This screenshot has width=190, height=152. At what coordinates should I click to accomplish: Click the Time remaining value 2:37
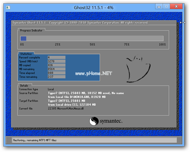pos(56,77)
